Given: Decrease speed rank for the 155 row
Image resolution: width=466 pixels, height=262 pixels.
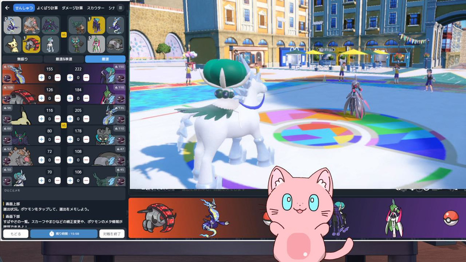Looking at the screenshot, I should [58, 78].
